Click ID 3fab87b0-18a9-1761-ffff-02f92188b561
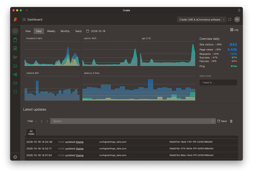The height and width of the screenshot is (174, 253). tap(191, 142)
